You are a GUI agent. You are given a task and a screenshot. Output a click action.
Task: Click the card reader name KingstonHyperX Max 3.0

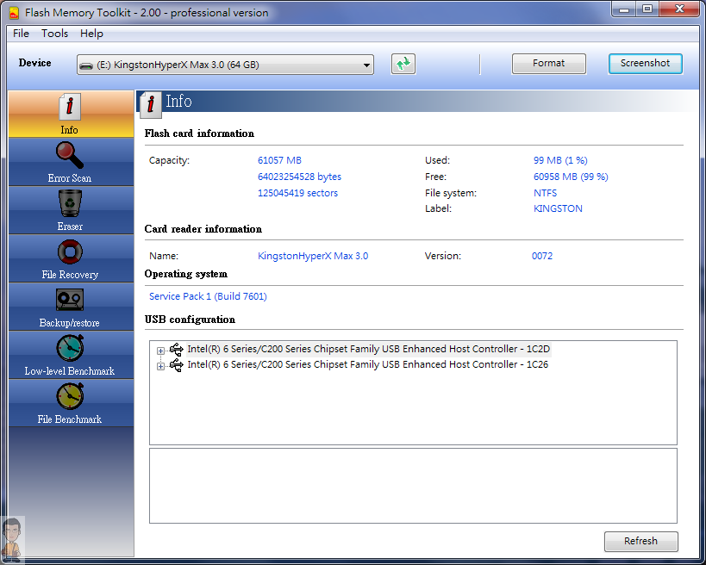tap(313, 256)
